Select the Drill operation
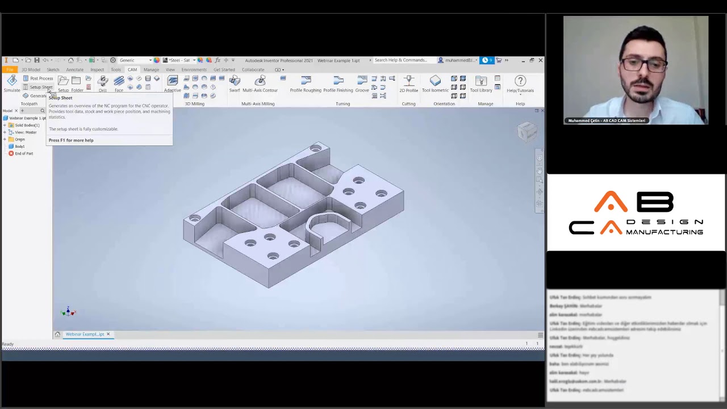 [103, 84]
